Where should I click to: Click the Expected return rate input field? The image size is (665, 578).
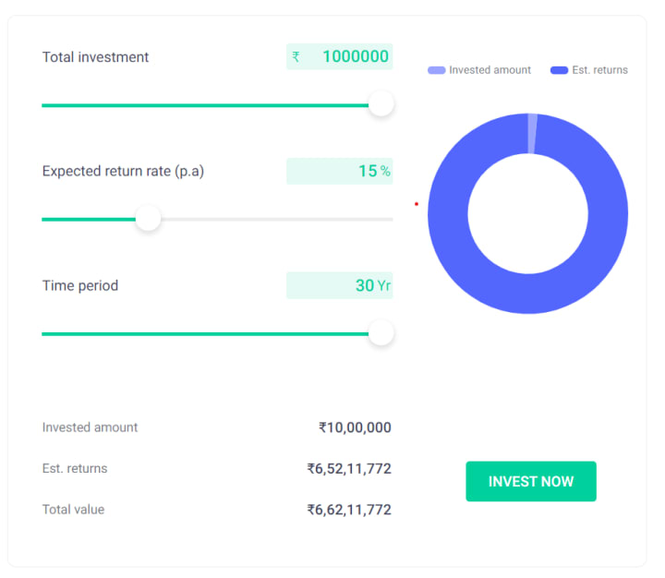[x=339, y=171]
